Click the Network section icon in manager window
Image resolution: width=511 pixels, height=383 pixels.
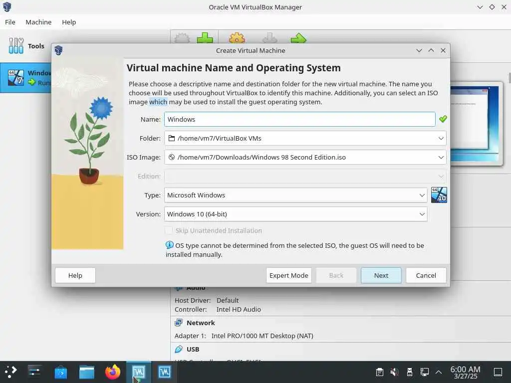click(178, 323)
